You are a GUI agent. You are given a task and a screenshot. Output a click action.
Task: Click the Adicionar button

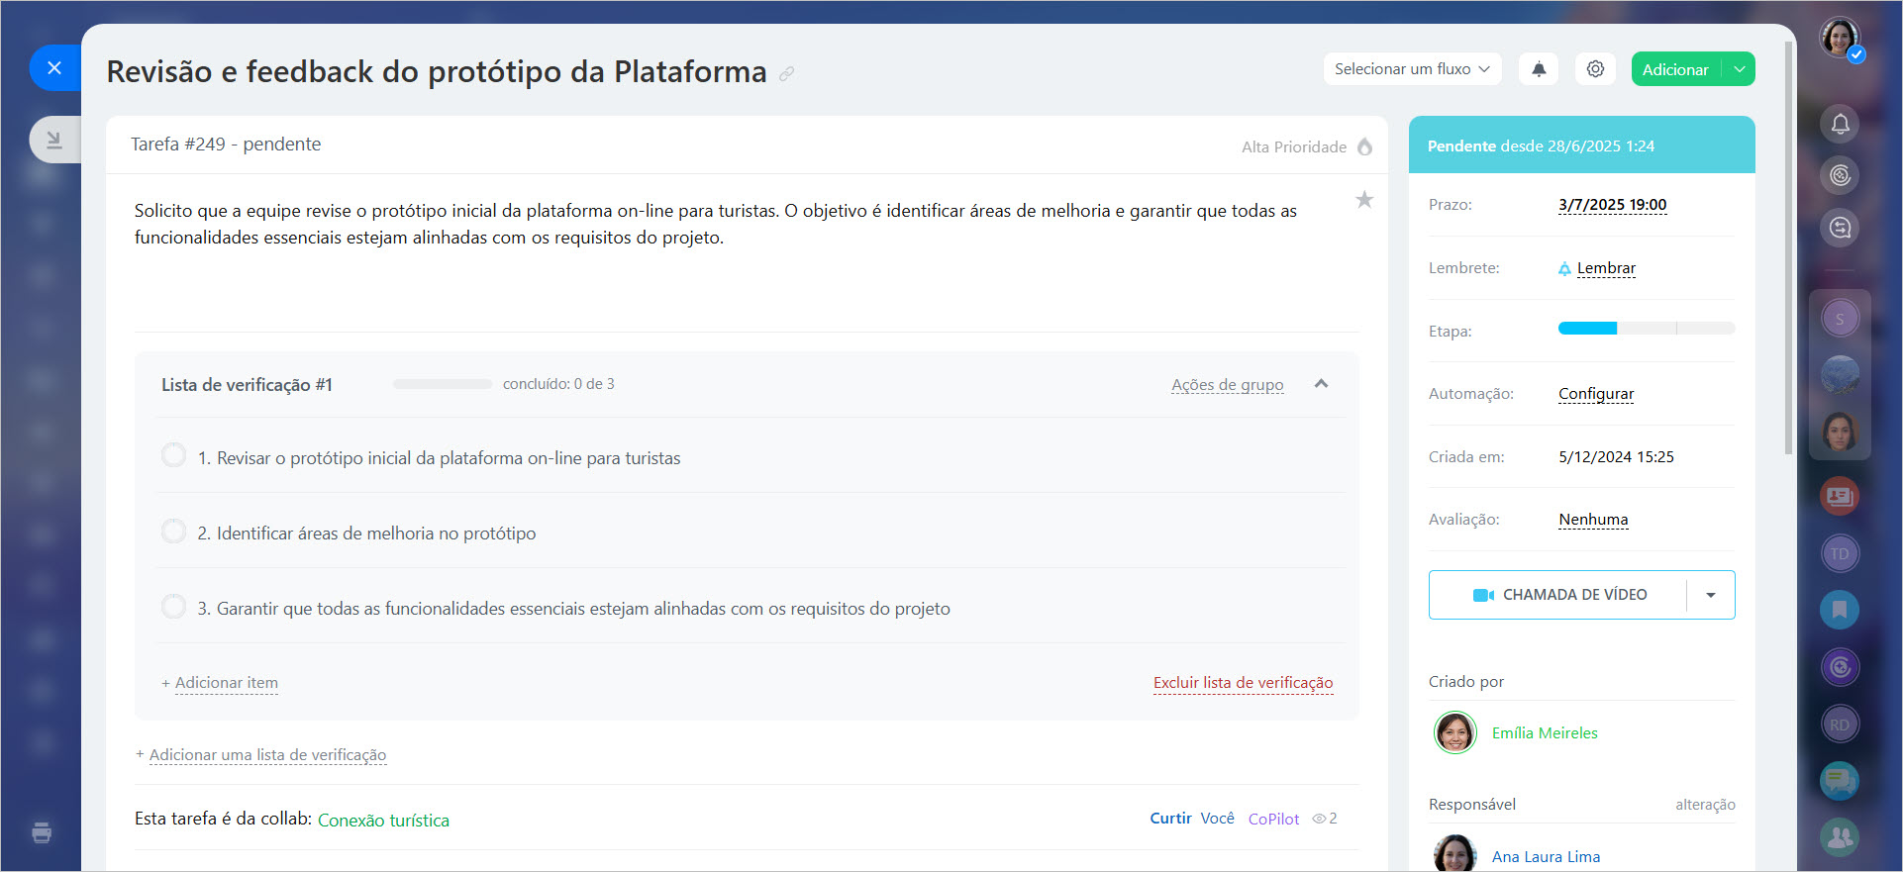[1675, 69]
